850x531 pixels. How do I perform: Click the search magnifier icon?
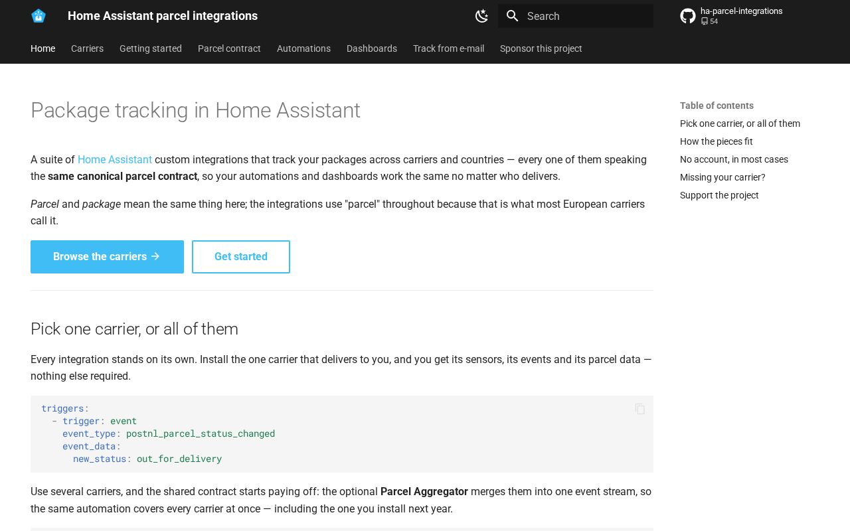[512, 16]
